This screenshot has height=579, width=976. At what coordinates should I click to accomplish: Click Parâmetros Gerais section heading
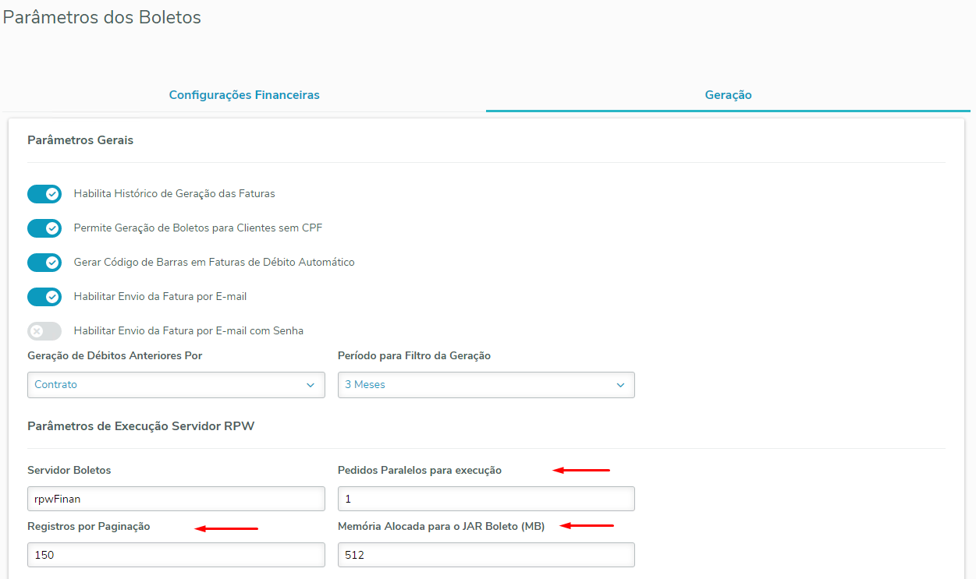coord(80,140)
